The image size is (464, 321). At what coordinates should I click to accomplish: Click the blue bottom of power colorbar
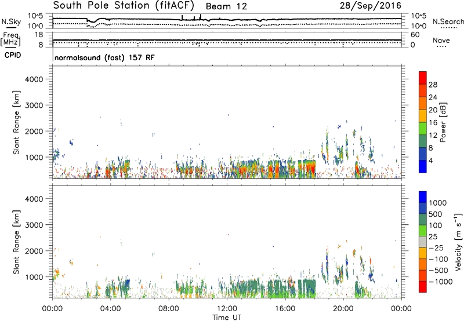[x=423, y=166]
